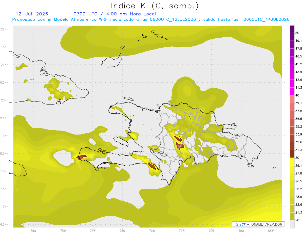The image size is (304, 234).
Task: Click the longitude label "75W"
Action: pyautogui.click(x=63, y=231)
